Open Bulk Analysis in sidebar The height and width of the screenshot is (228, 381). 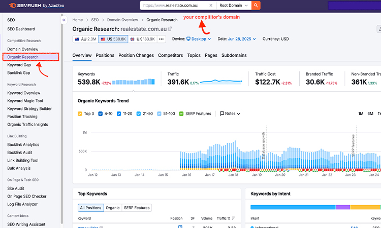[x=19, y=168]
